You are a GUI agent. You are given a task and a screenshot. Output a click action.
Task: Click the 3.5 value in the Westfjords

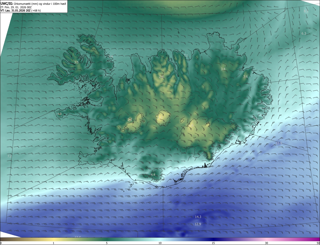[x=76, y=62]
